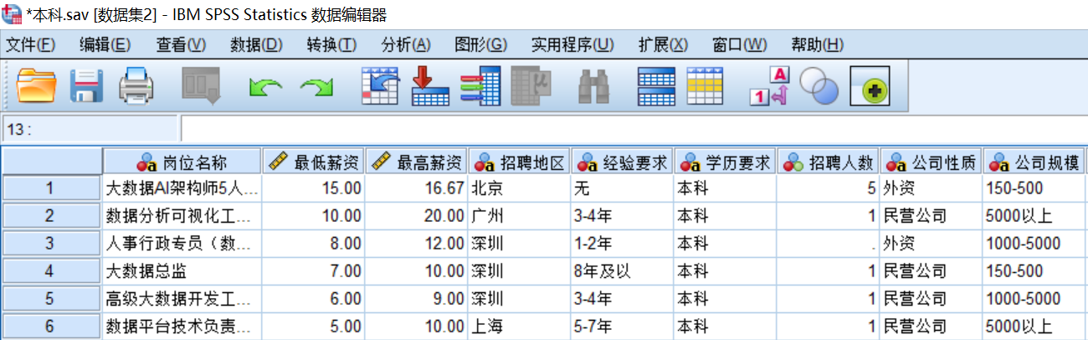Image resolution: width=1088 pixels, height=340 pixels.
Task: Click the 13 : cell reference box
Action: coord(90,129)
